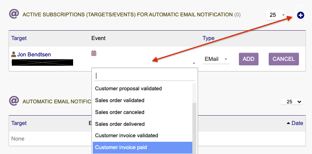Open the EMail type dropdown
Screen dimensions: 312x154
coord(216,59)
